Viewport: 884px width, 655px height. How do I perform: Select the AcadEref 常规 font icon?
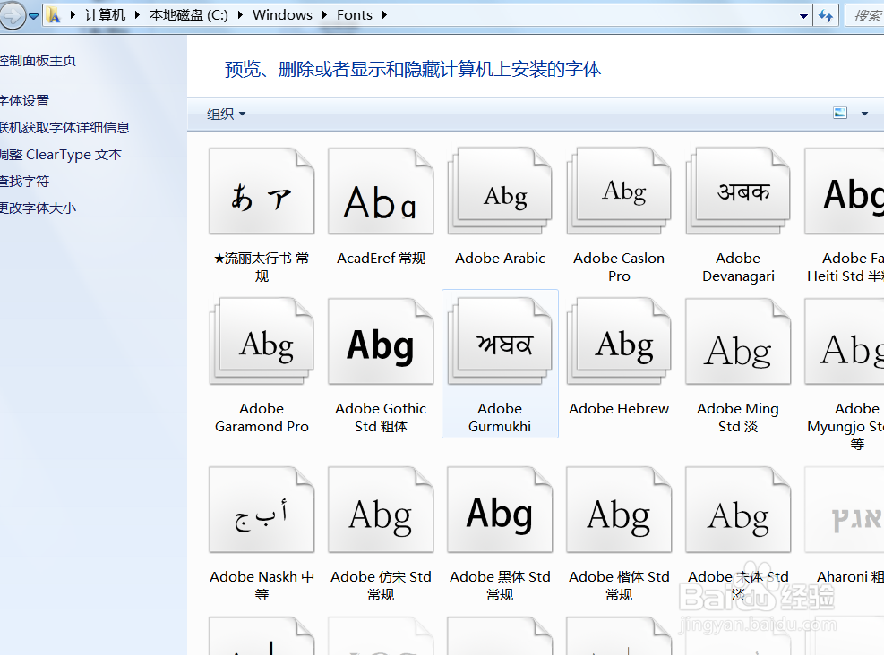tap(381, 191)
